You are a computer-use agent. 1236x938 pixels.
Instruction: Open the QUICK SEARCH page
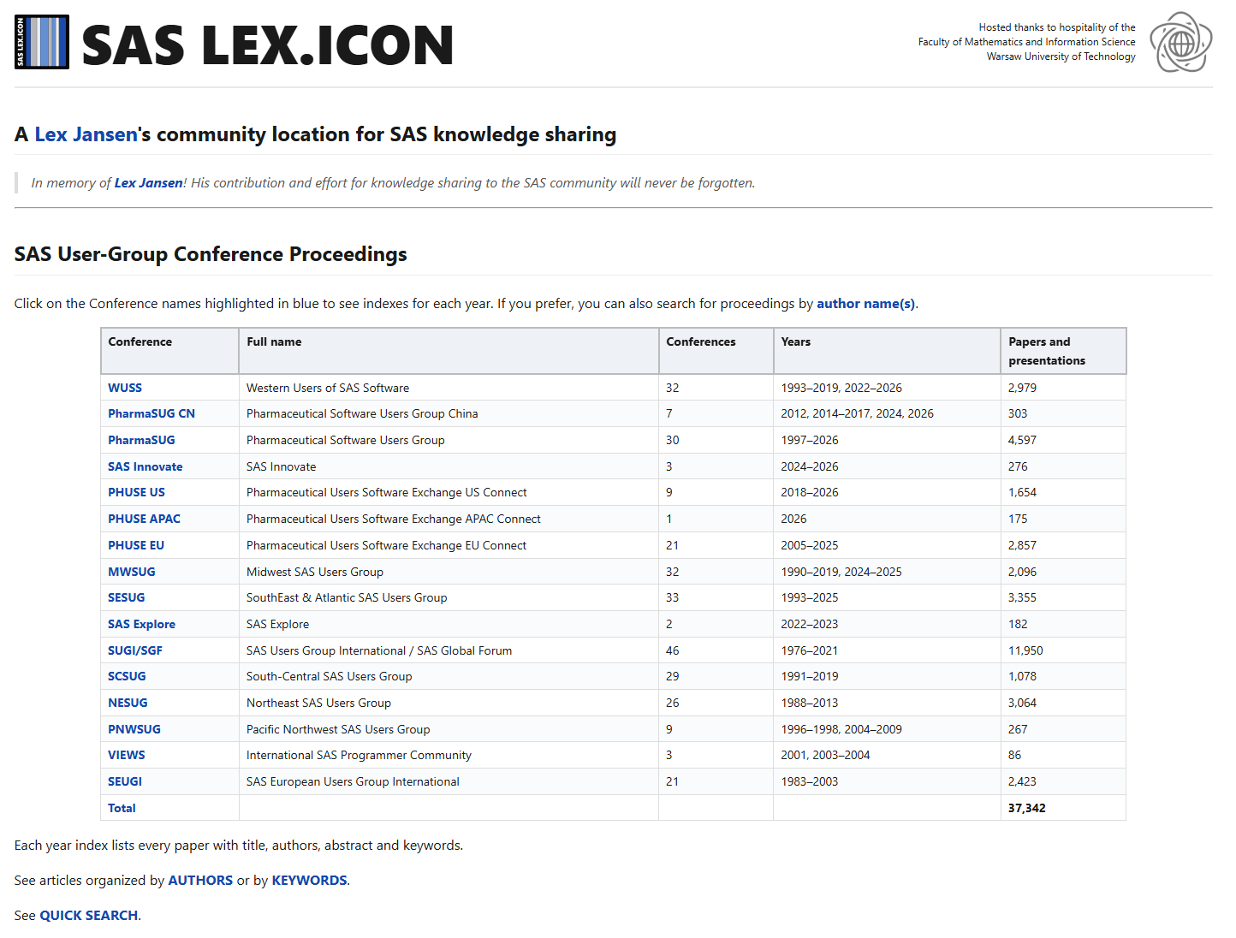tap(89, 916)
